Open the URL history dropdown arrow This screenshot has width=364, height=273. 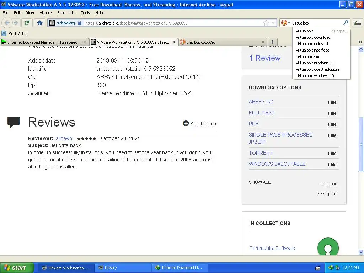coord(273,23)
